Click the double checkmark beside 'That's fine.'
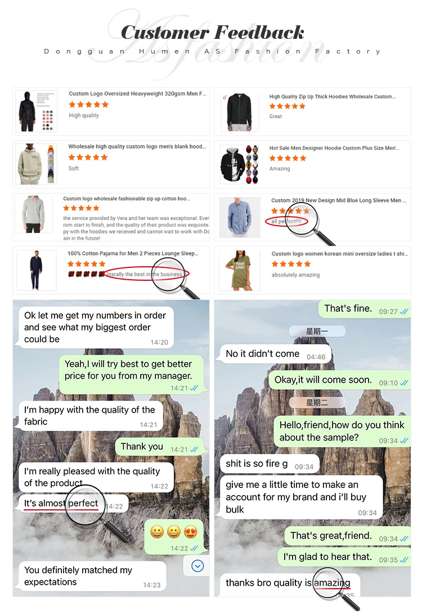The height and width of the screenshot is (614, 422). [x=403, y=312]
